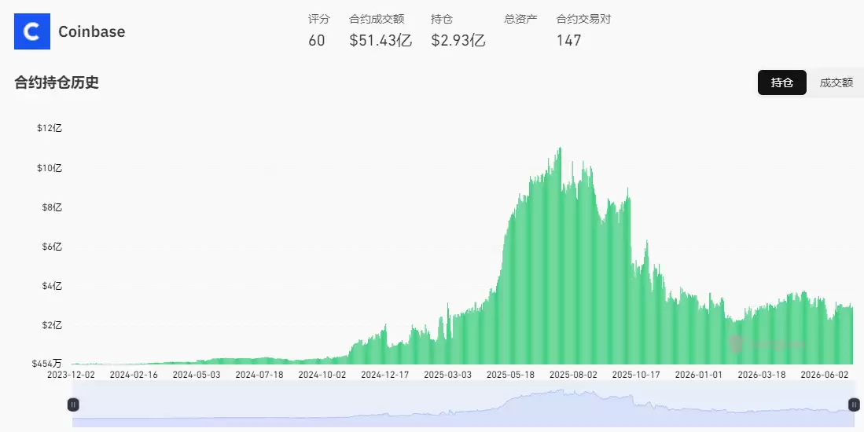Click the Coinbase logo icon

pyautogui.click(x=32, y=31)
